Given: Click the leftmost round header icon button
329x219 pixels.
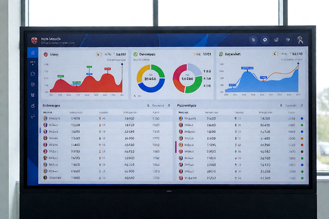Looking at the screenshot, I should click(x=253, y=39).
